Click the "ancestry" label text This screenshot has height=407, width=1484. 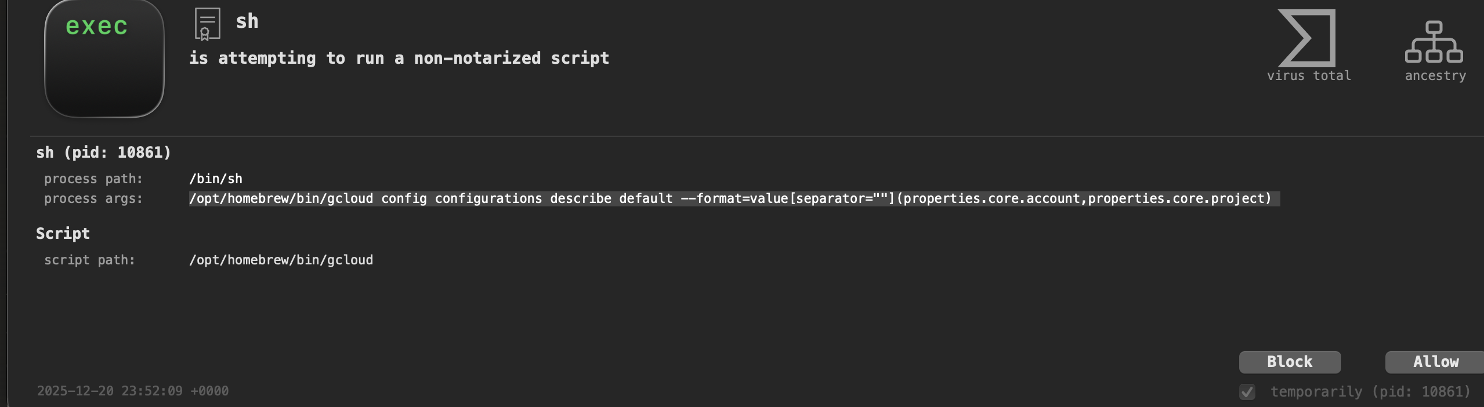1435,76
